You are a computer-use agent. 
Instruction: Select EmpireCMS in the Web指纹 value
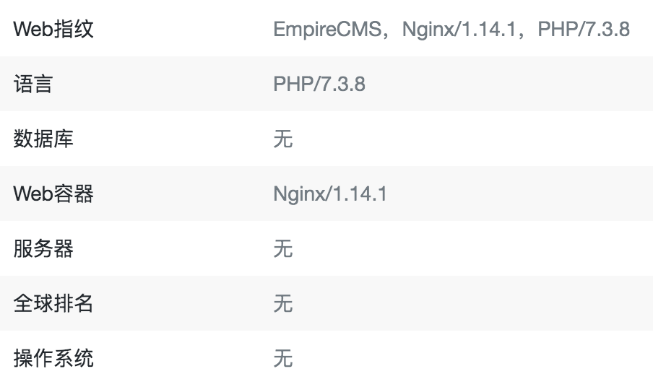329,30
